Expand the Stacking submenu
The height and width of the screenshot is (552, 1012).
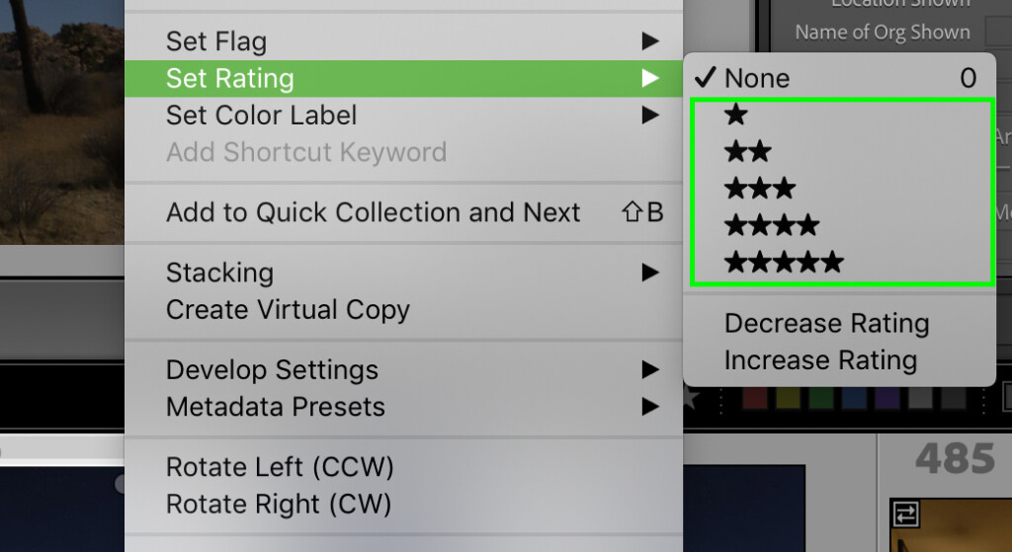pyautogui.click(x=404, y=273)
